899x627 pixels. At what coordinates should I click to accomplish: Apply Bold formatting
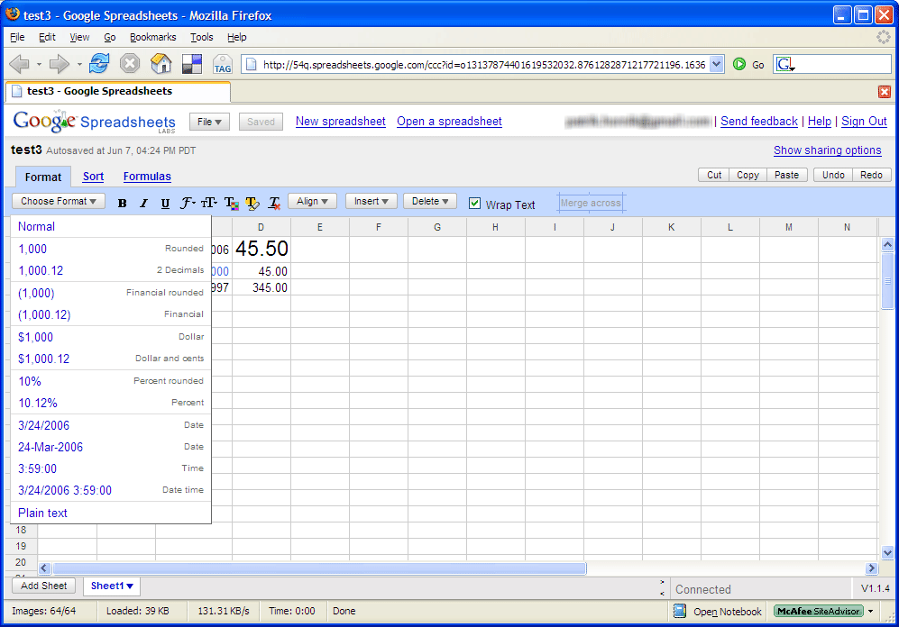pyautogui.click(x=122, y=203)
